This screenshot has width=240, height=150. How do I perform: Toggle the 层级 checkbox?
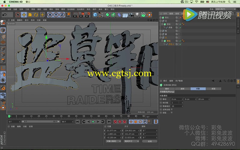point(172,112)
